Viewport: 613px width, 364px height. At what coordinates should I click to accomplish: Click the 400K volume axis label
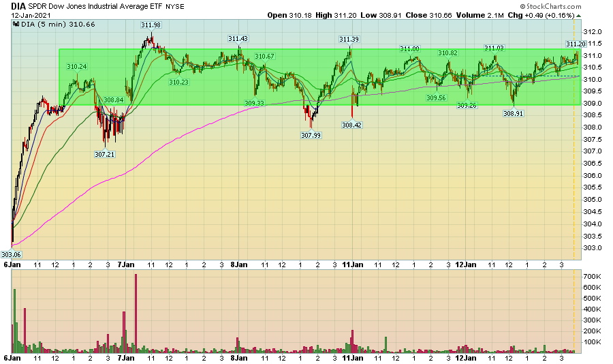[593, 309]
